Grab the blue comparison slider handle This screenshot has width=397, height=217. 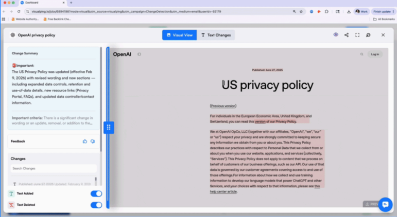(x=109, y=127)
